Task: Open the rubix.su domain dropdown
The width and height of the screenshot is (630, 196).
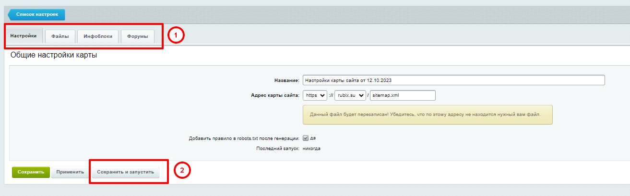Action: pyautogui.click(x=350, y=95)
